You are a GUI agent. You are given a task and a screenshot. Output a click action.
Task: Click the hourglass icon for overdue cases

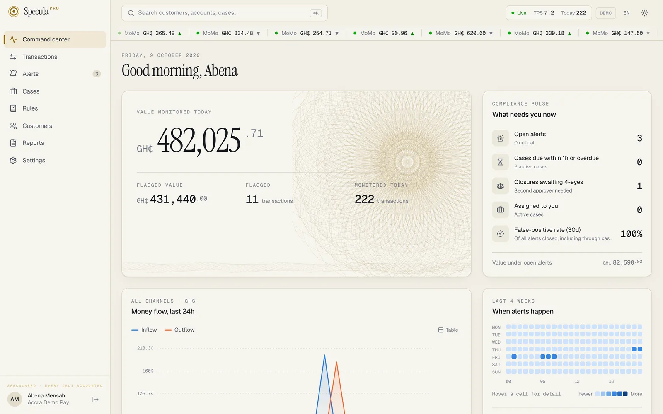[x=501, y=162]
